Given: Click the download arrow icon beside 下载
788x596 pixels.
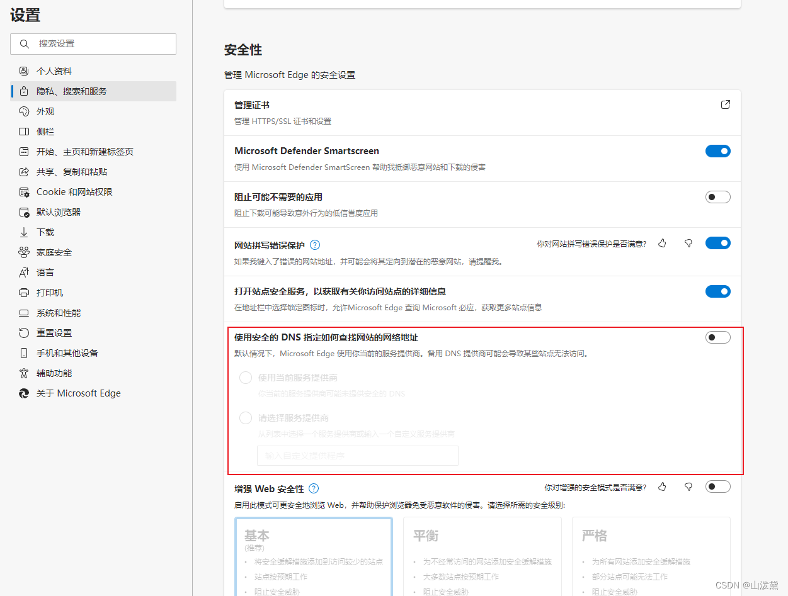Looking at the screenshot, I should 24,232.
